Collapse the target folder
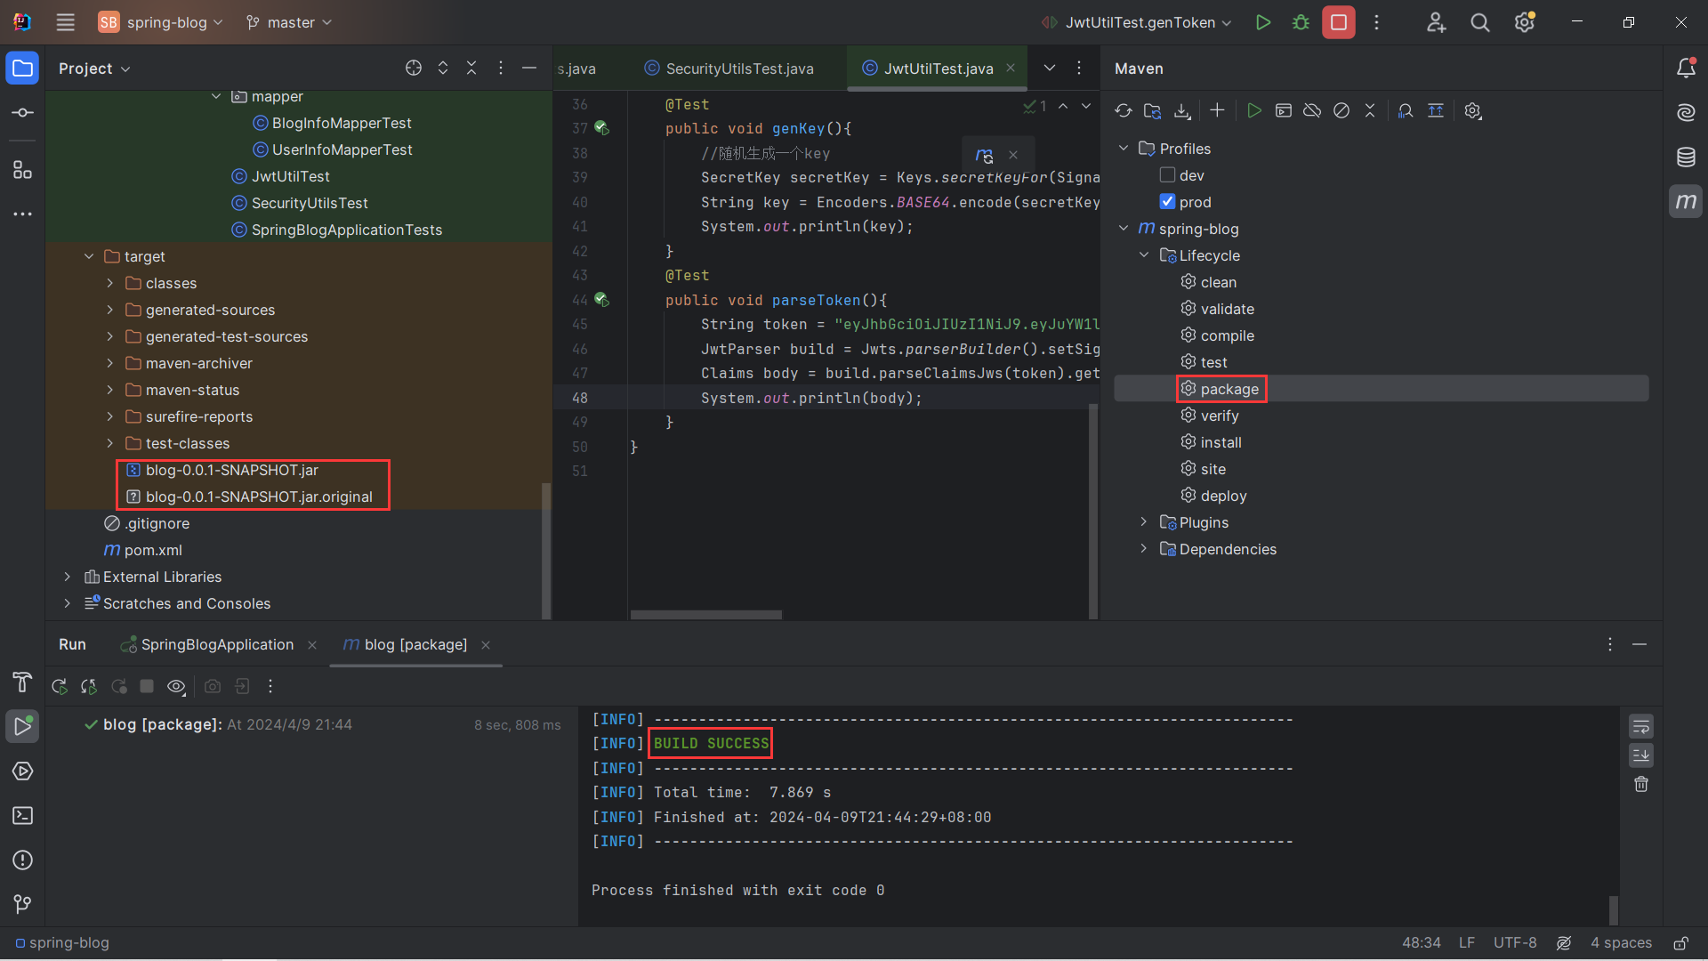Image resolution: width=1708 pixels, height=961 pixels. click(x=89, y=256)
